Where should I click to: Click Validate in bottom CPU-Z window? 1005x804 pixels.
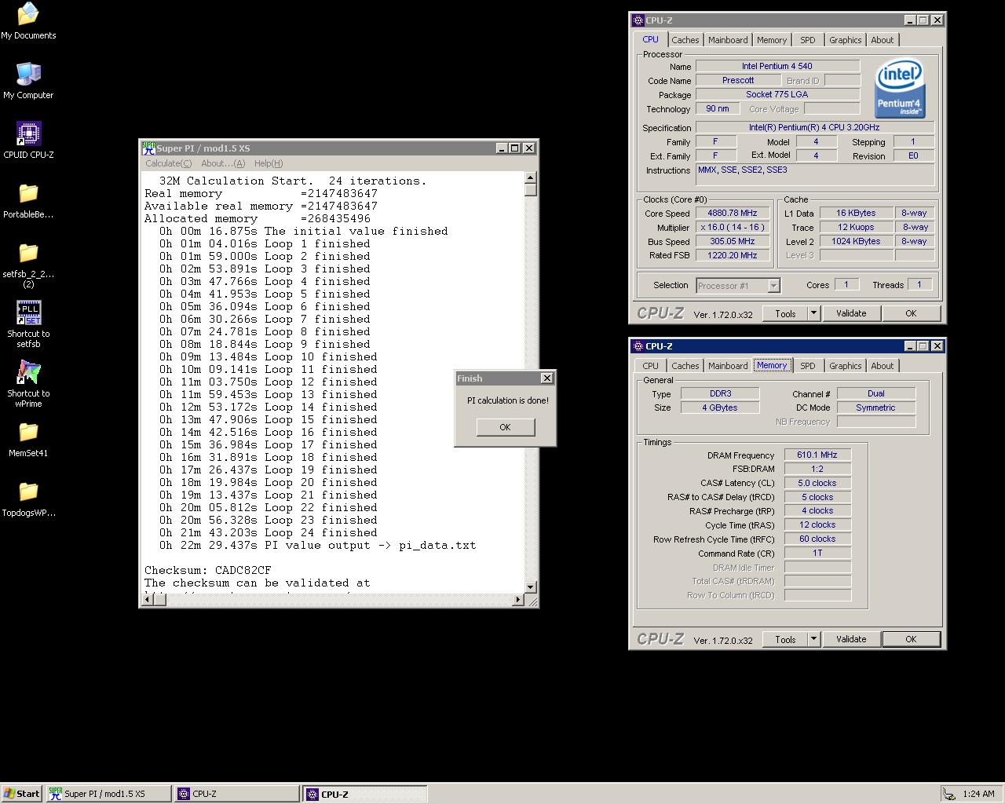pyautogui.click(x=851, y=639)
